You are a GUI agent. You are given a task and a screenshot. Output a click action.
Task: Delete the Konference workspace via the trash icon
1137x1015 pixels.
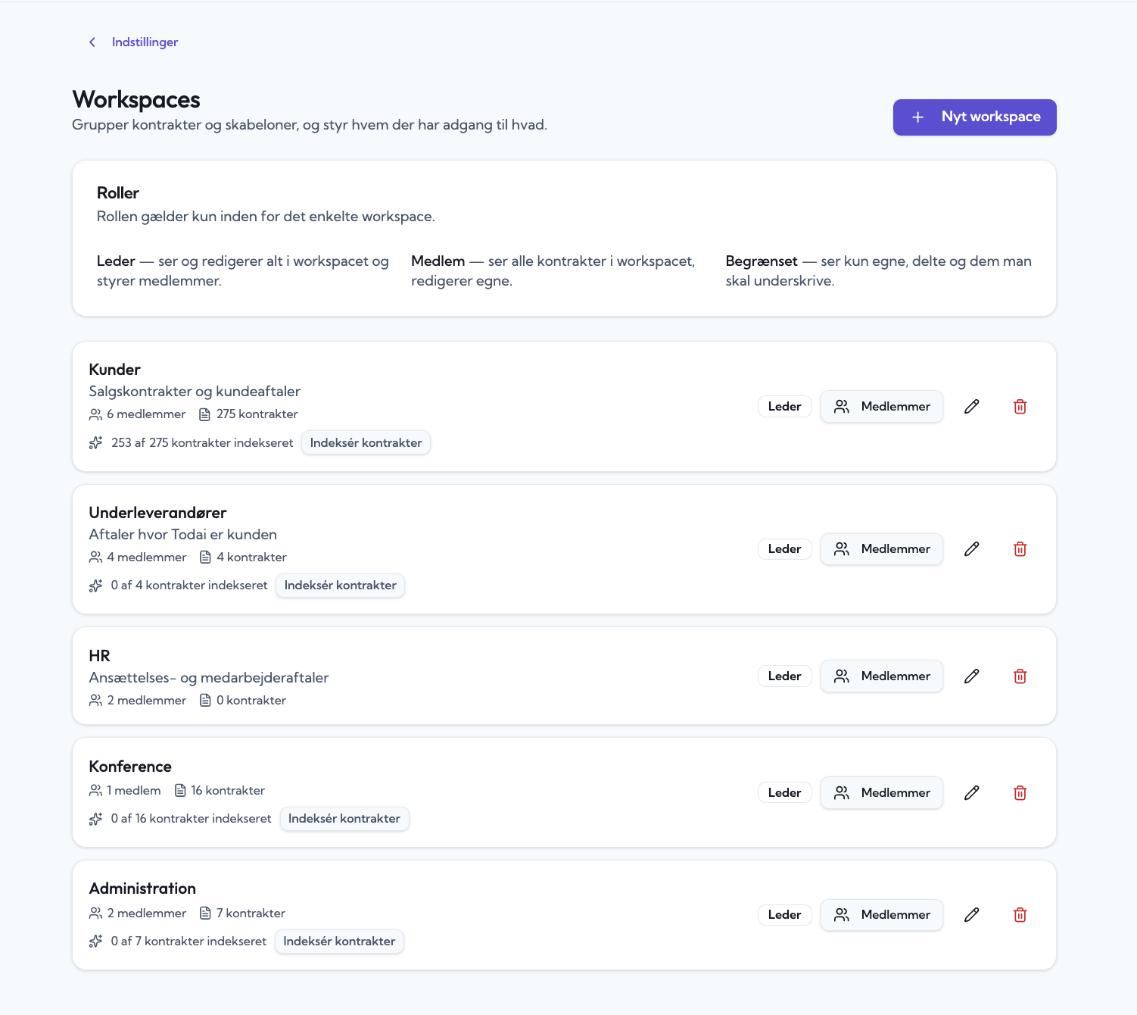(x=1020, y=793)
